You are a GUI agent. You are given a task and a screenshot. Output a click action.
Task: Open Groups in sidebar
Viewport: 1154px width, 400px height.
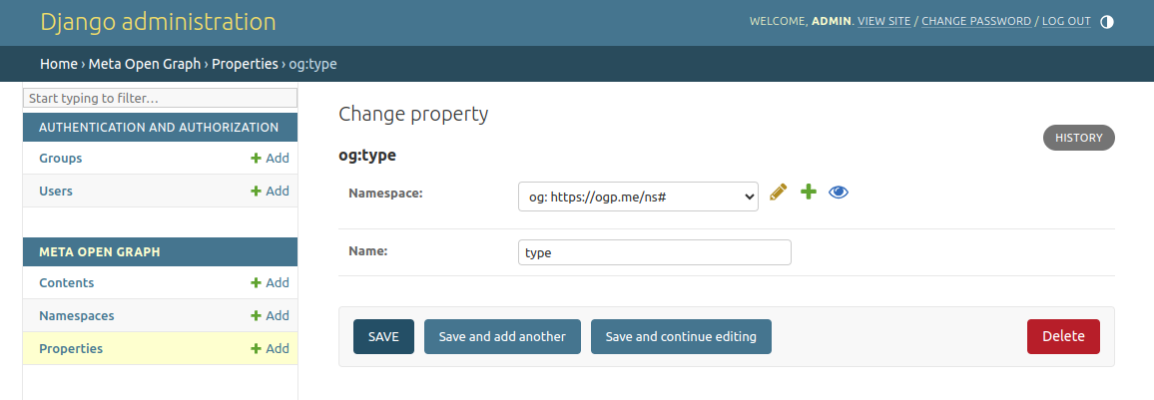[x=60, y=158]
